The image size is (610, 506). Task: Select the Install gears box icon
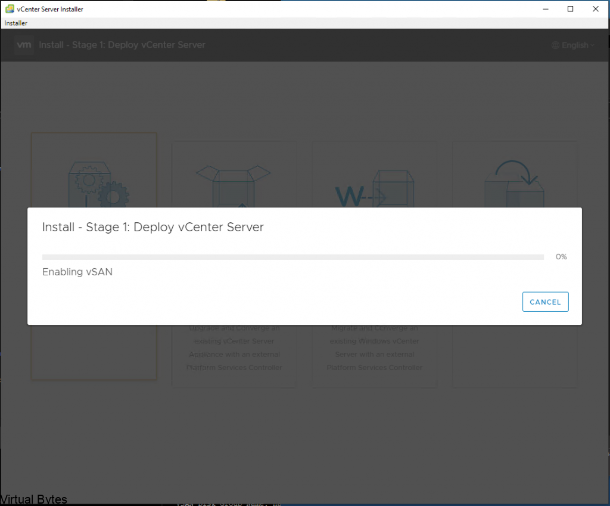(x=98, y=185)
